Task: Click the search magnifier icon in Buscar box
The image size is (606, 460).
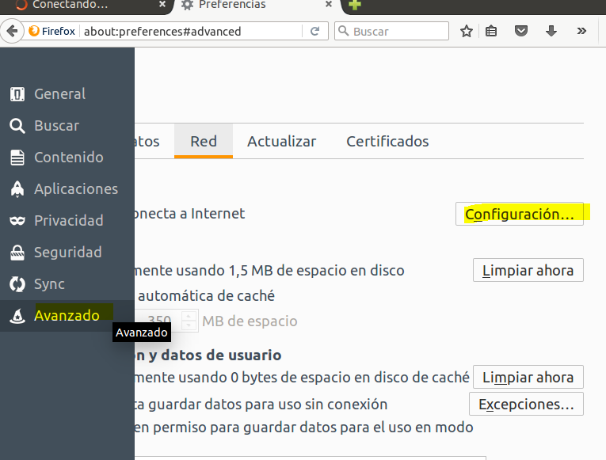Action: click(343, 31)
